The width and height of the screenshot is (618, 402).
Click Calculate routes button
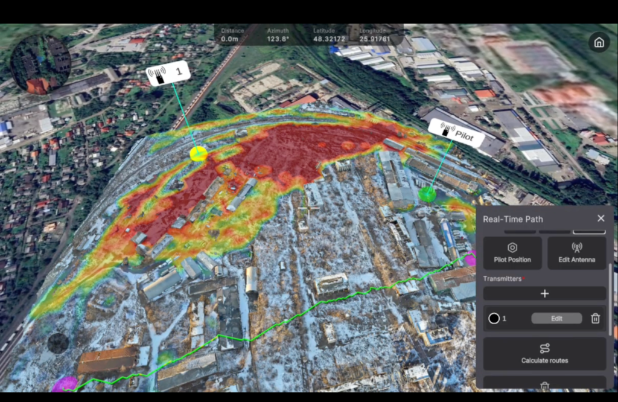[544, 354]
